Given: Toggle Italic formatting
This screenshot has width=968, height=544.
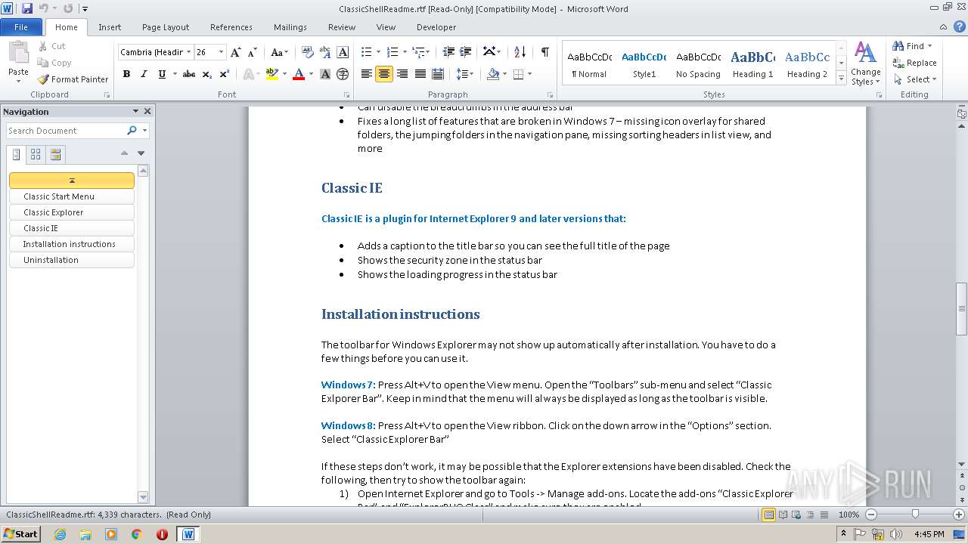Looking at the screenshot, I should tap(144, 74).
